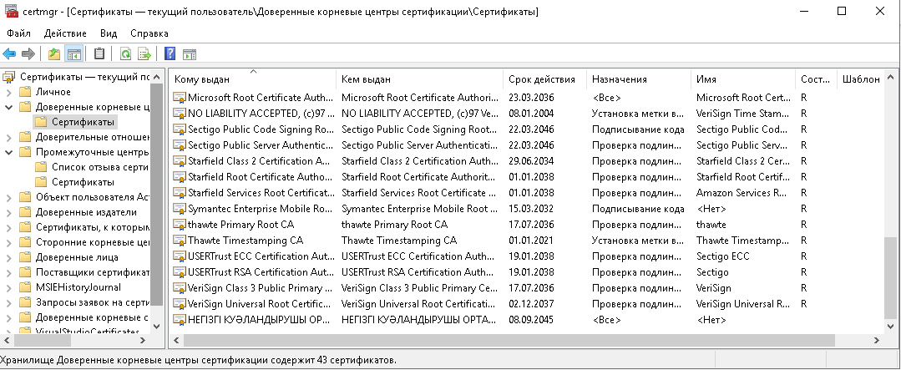Select Список отзыва сертификатов tree item
Image resolution: width=901 pixels, height=370 pixels.
[100, 167]
